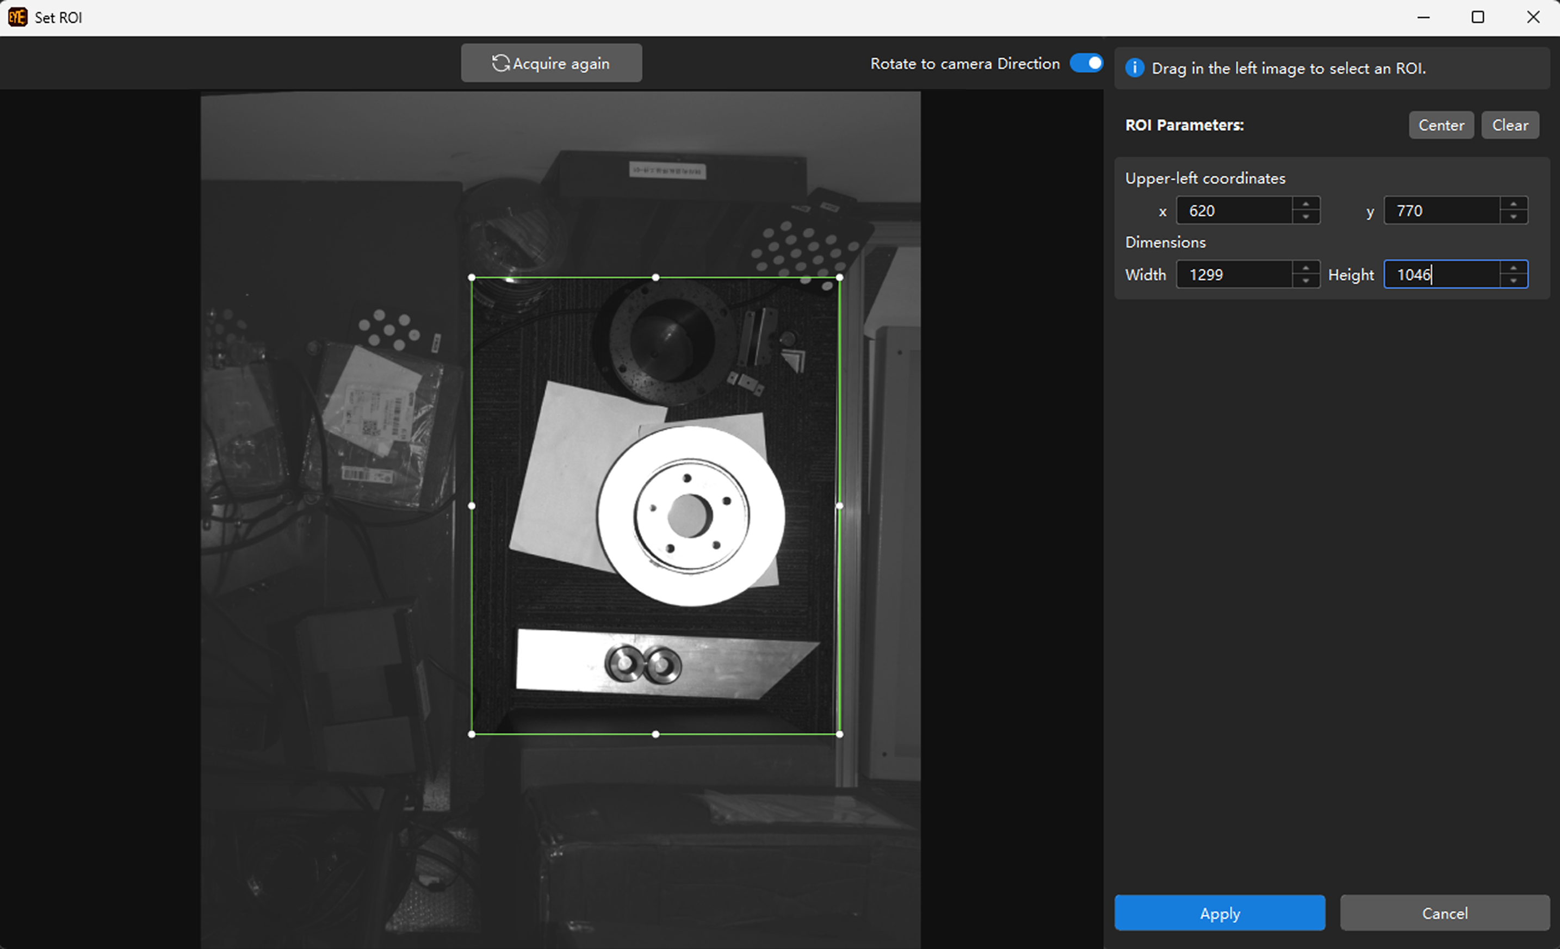Click the Set ROI app icon
The width and height of the screenshot is (1560, 949).
18,17
